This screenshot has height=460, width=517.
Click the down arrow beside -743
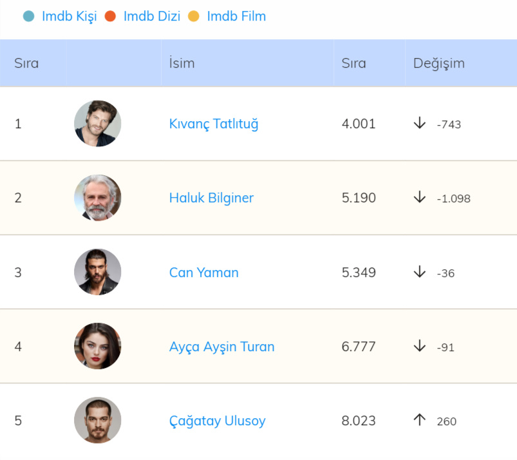420,123
